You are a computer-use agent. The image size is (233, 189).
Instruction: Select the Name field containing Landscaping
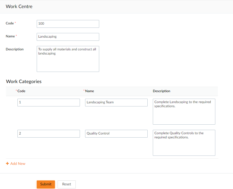[x=68, y=37]
